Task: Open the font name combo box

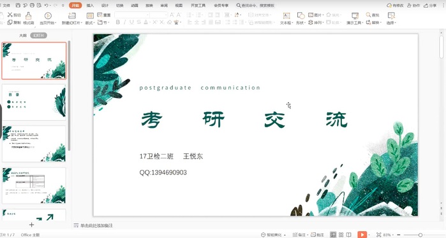Action: tap(132, 15)
